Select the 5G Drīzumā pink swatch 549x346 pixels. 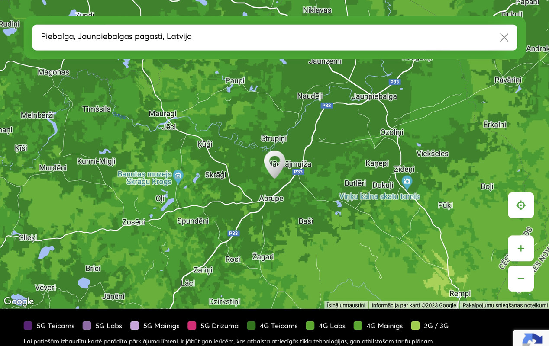(192, 326)
